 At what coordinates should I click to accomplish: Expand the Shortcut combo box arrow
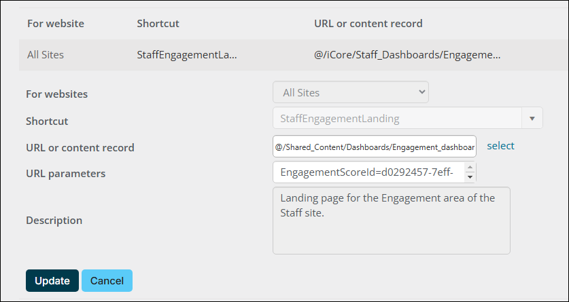tap(532, 118)
